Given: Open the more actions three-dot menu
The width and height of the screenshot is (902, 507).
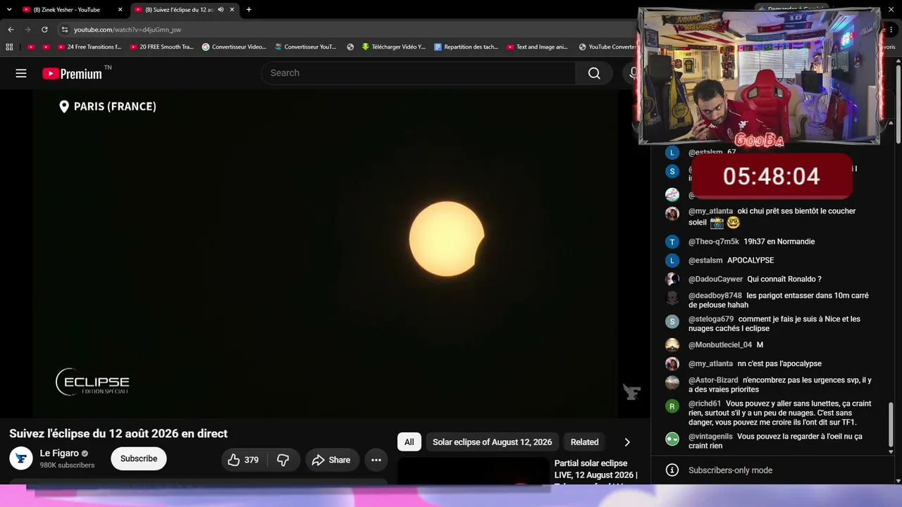Looking at the screenshot, I should click(x=376, y=460).
